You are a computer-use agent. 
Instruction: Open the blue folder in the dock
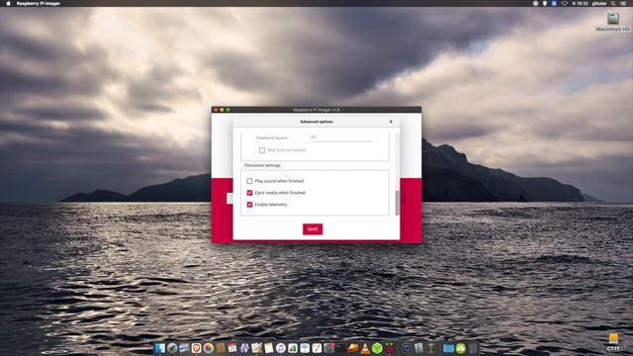click(x=448, y=348)
